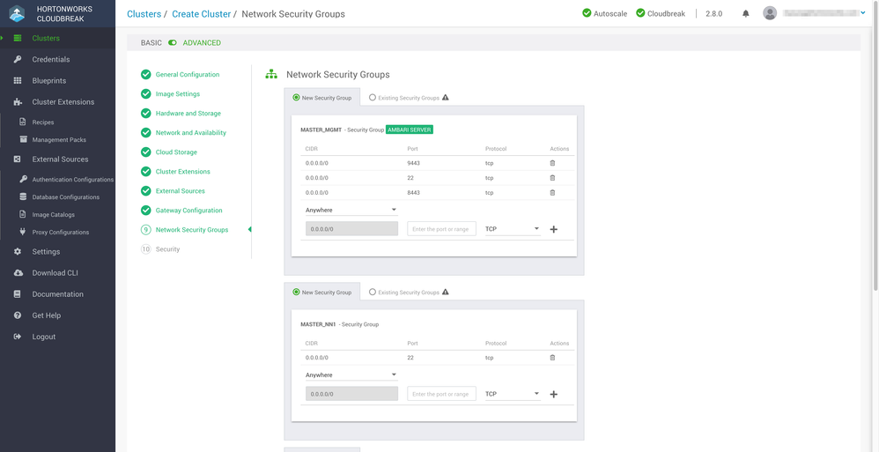Expand the user account menu arrow

click(x=863, y=13)
